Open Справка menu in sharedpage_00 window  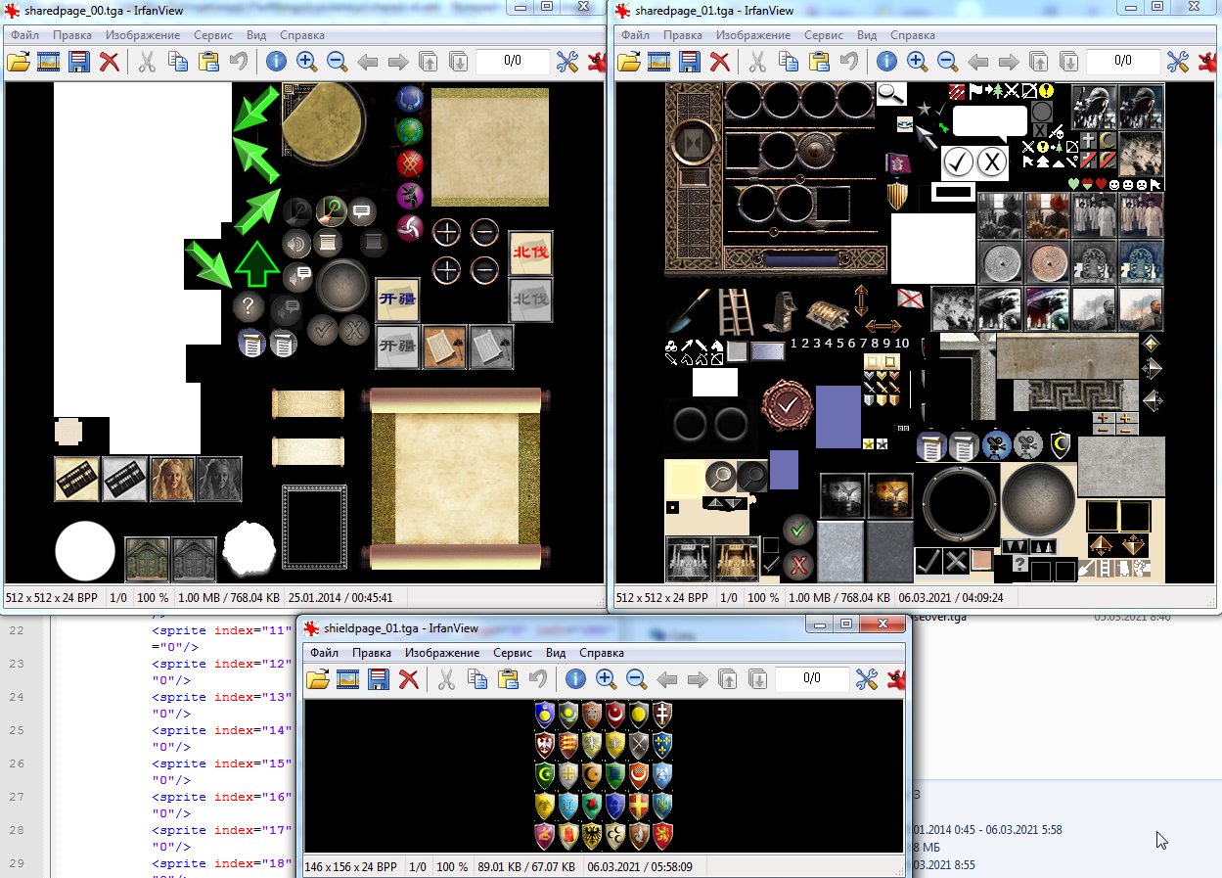tap(303, 35)
